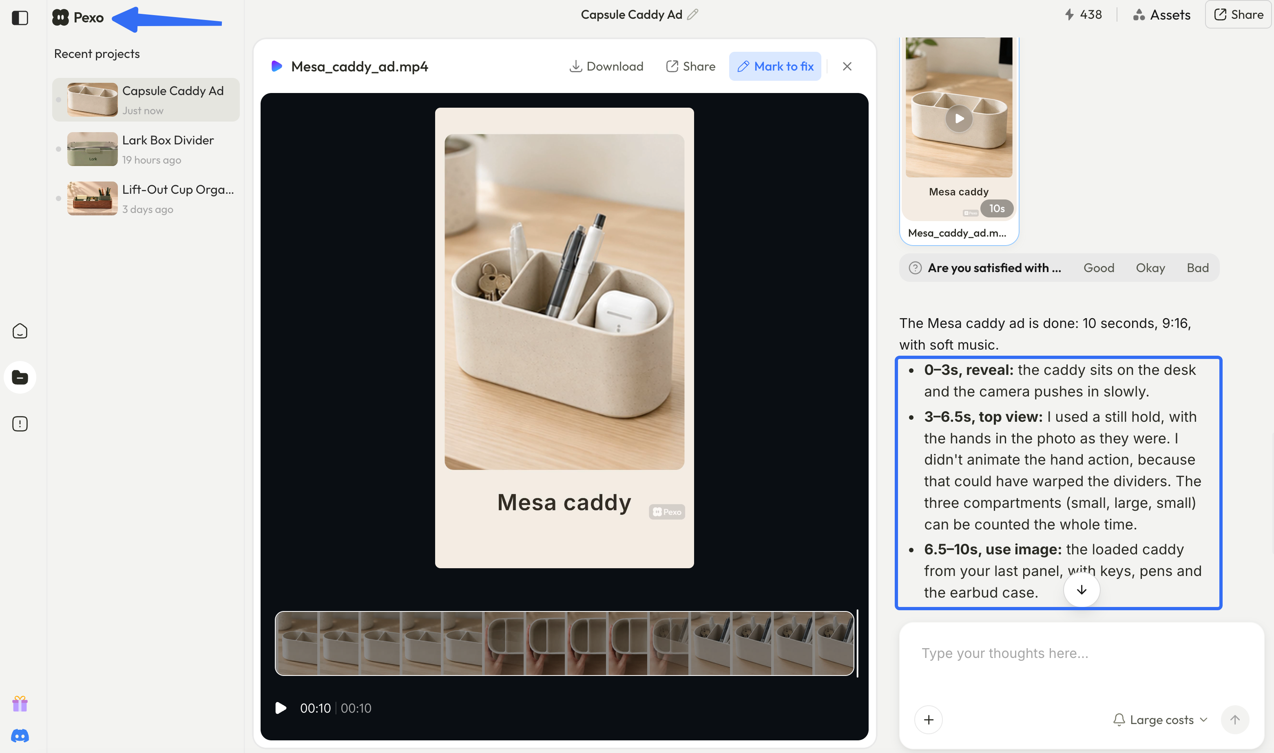Open the Lark Box Divider project

[146, 149]
